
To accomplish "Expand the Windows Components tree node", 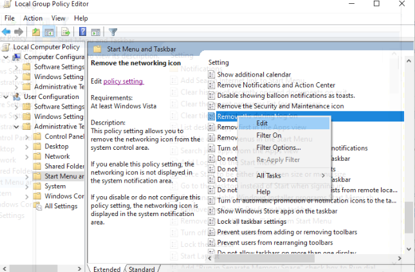I will click(x=27, y=197).
